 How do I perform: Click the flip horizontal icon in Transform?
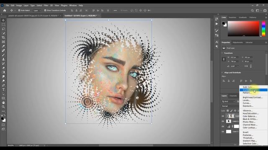246,66
